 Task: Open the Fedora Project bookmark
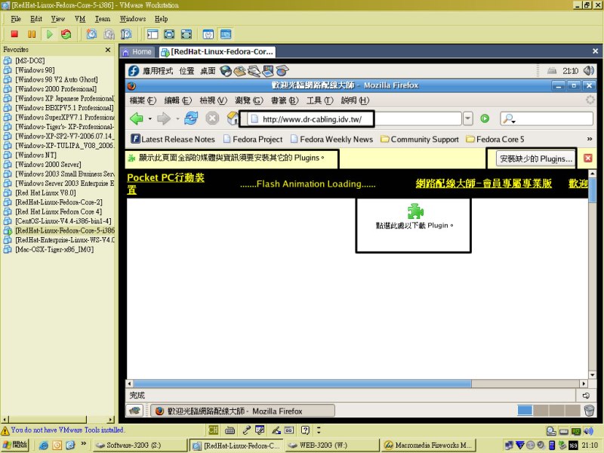coord(253,139)
